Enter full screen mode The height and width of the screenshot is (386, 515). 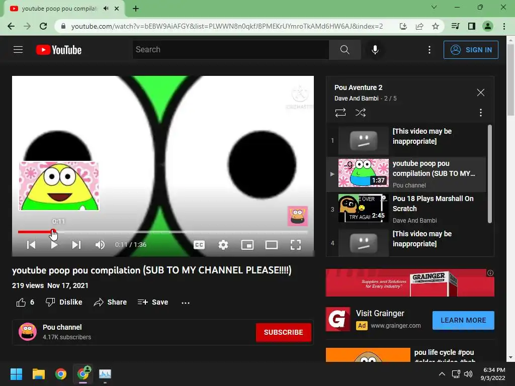tap(296, 245)
